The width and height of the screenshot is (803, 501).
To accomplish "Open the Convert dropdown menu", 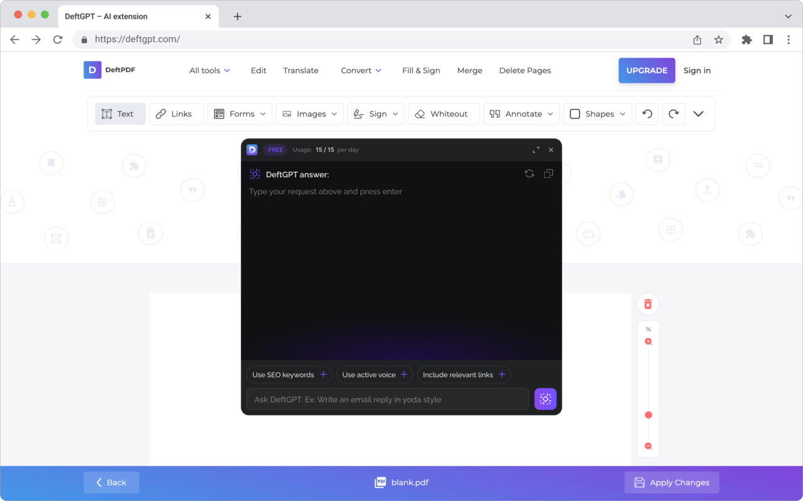I will [361, 71].
